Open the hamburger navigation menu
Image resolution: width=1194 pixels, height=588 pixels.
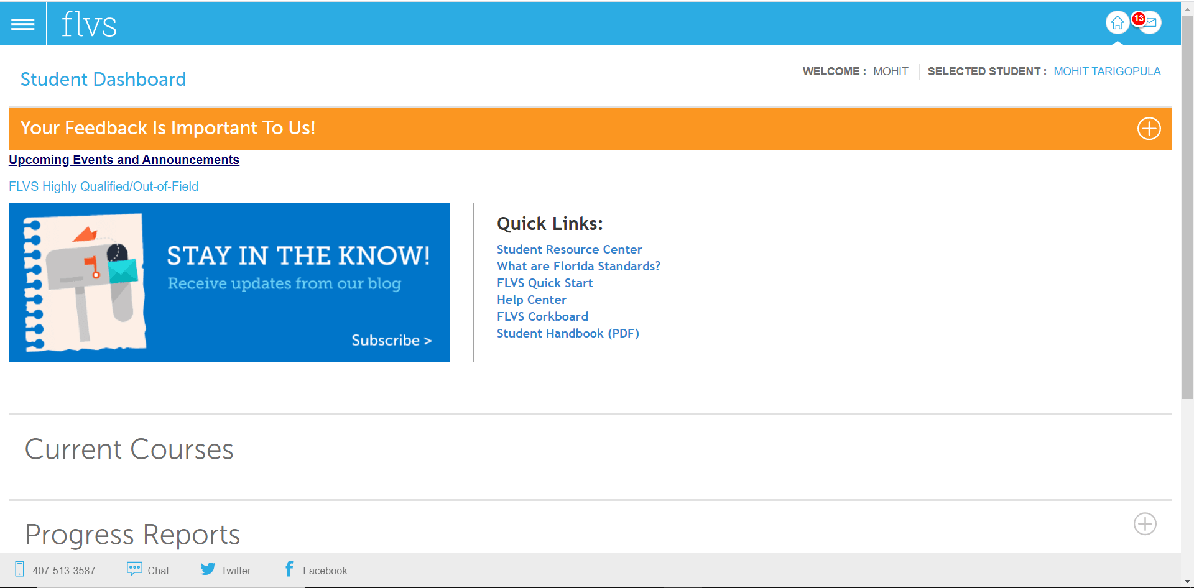click(x=23, y=24)
